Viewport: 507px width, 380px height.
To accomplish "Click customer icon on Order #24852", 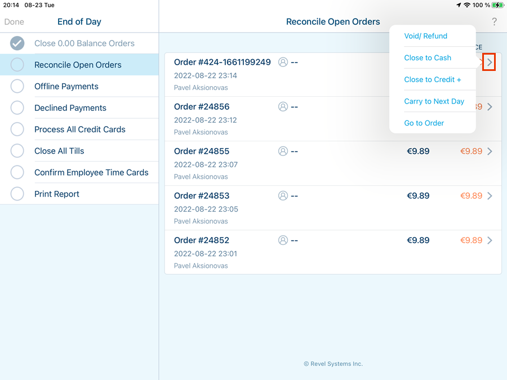I will [283, 240].
